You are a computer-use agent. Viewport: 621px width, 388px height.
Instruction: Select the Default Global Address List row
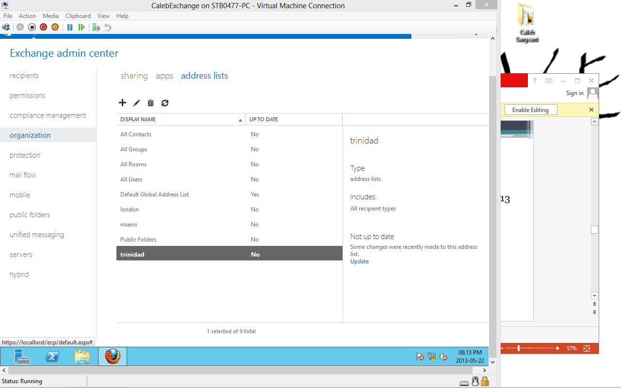pyautogui.click(x=229, y=194)
